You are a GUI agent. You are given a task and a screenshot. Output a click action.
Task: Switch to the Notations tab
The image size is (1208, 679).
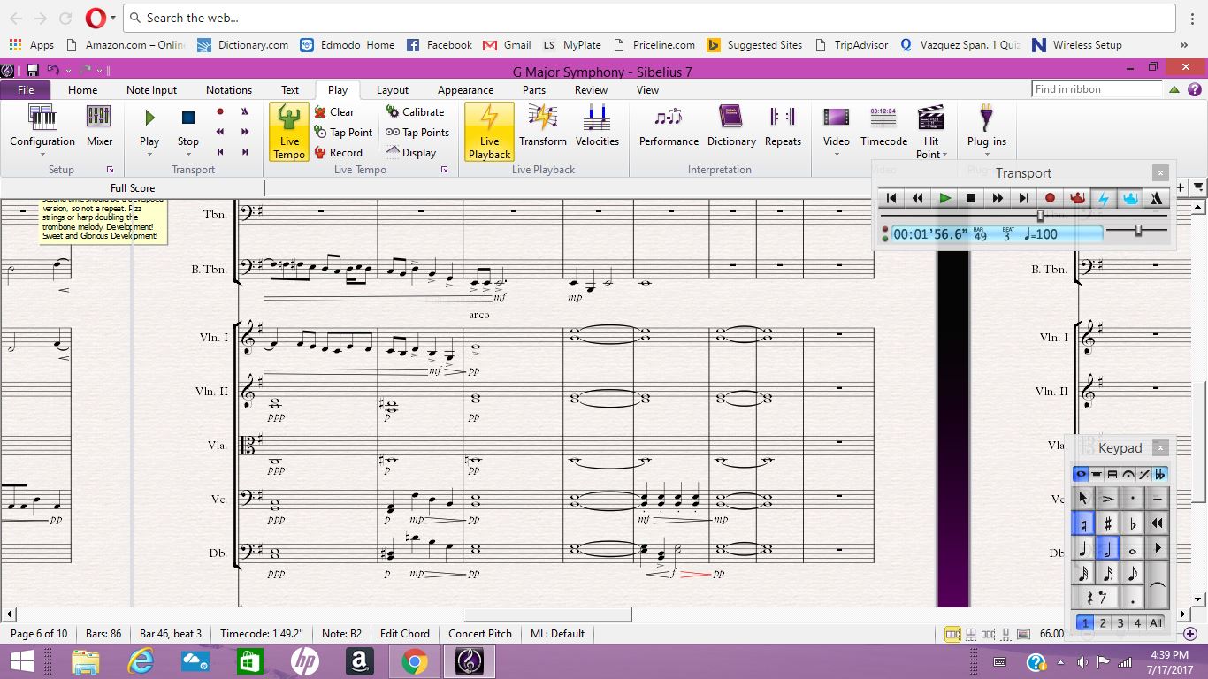229,89
